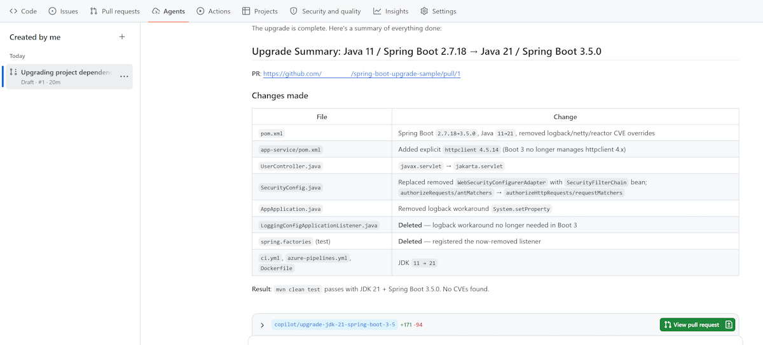Click the WebSecurityConfigurerAdapter code text
763x345 pixels.
pyautogui.click(x=500, y=182)
